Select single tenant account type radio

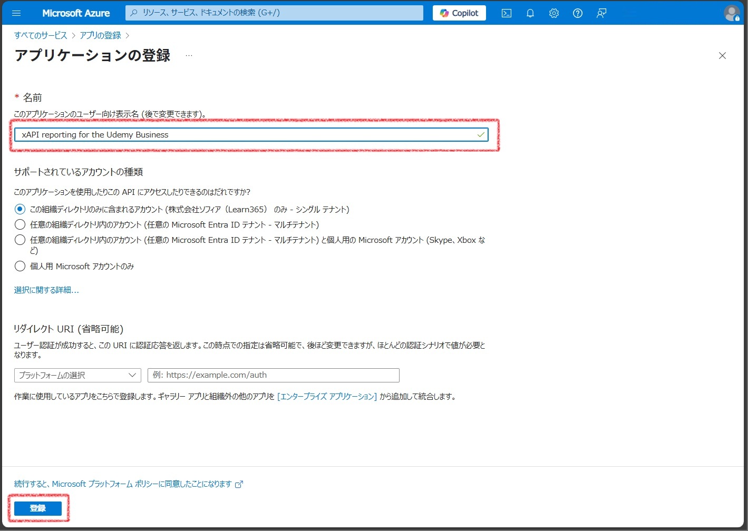pyautogui.click(x=20, y=209)
